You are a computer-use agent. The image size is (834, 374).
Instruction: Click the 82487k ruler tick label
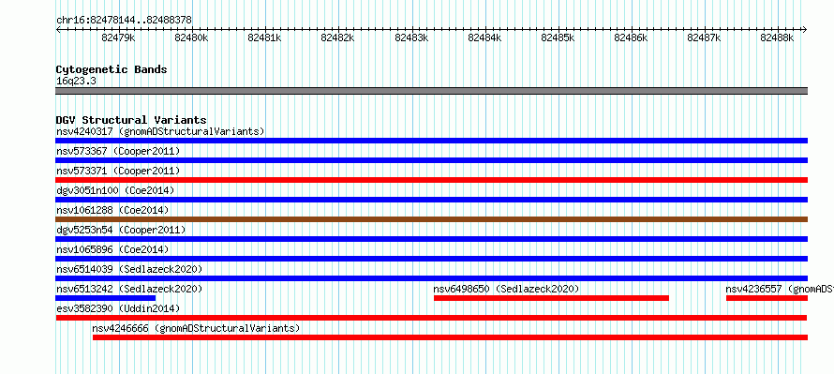coord(705,37)
